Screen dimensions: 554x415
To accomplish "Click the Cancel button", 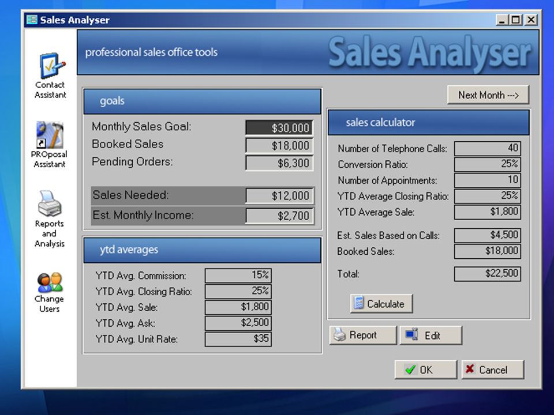I will [492, 369].
